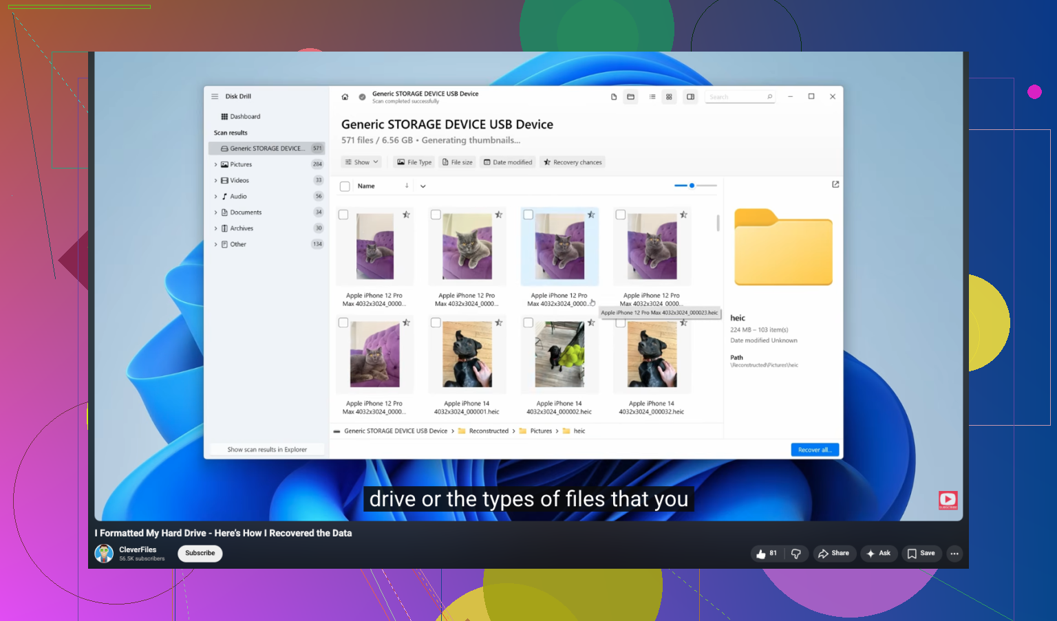
Task: Open the CleverFiles channel avatar
Action: pyautogui.click(x=104, y=554)
